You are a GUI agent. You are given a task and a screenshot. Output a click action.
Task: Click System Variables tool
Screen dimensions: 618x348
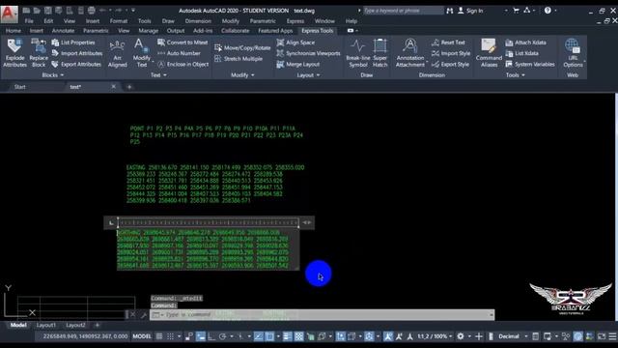tap(530, 64)
